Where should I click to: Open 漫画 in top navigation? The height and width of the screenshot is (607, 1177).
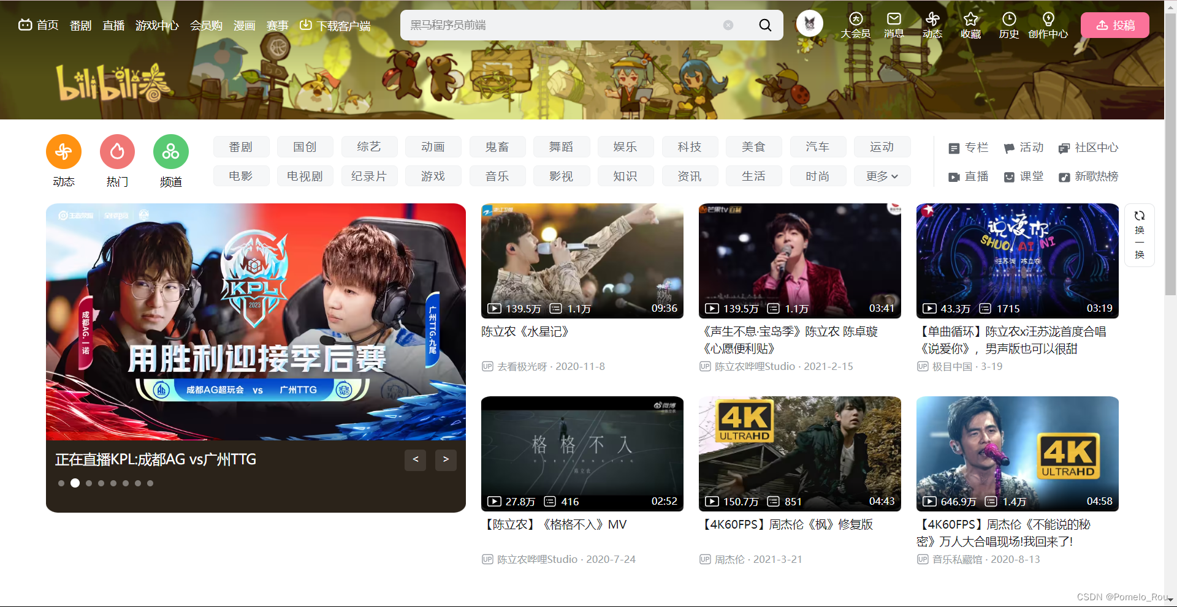point(244,25)
